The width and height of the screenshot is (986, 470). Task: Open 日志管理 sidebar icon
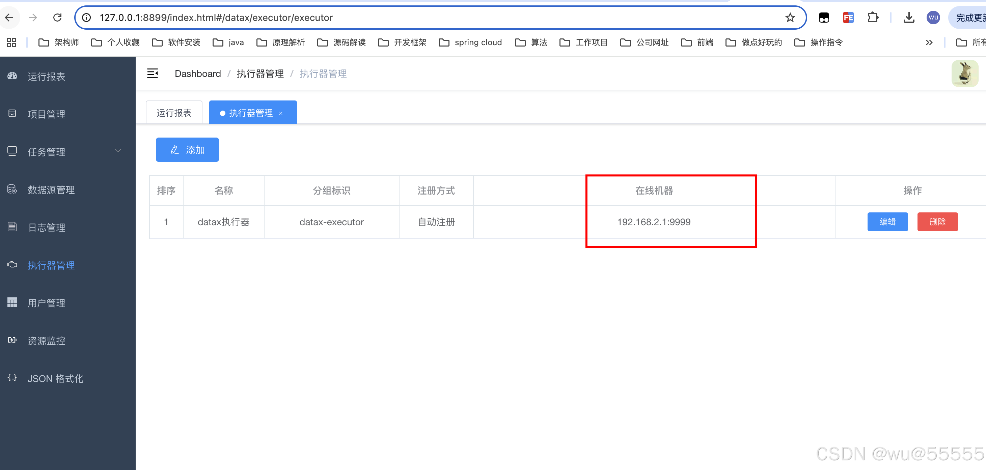tap(12, 227)
